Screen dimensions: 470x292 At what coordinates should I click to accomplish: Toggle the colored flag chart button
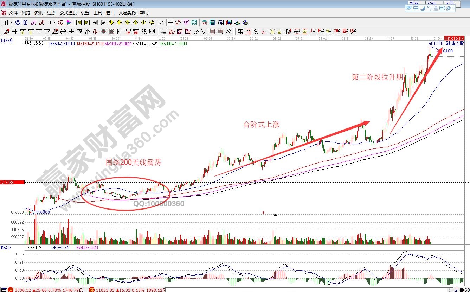point(69,22)
